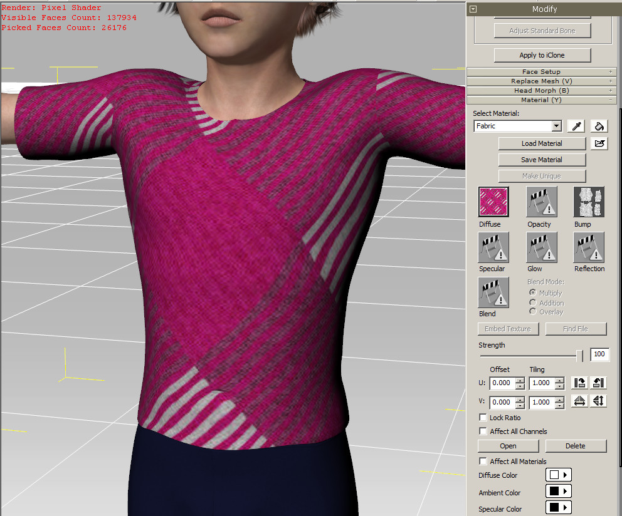Image resolution: width=622 pixels, height=516 pixels.
Task: Open the Ambient Color picker arrow
Action: point(566,492)
